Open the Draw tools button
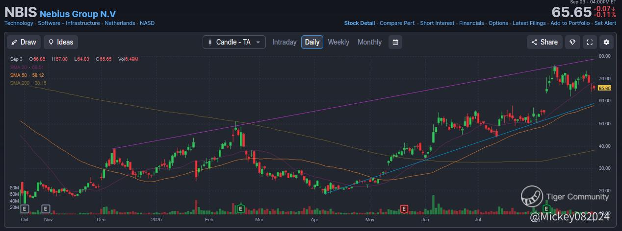 (x=24, y=42)
